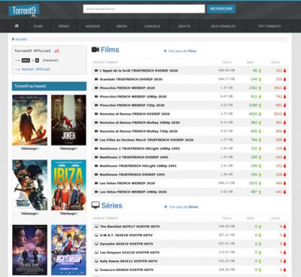Open Katy Keene S01E11 VOSTFR HDTV
This screenshot has width=301, height=277.
coord(128,261)
